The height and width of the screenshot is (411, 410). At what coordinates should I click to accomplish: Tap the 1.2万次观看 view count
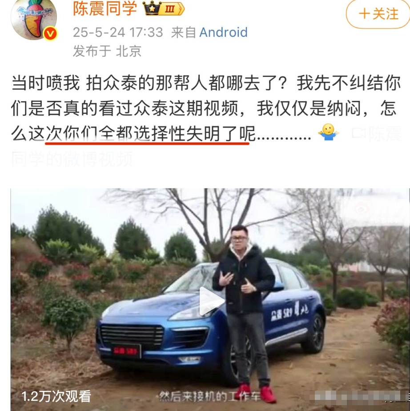(x=56, y=396)
